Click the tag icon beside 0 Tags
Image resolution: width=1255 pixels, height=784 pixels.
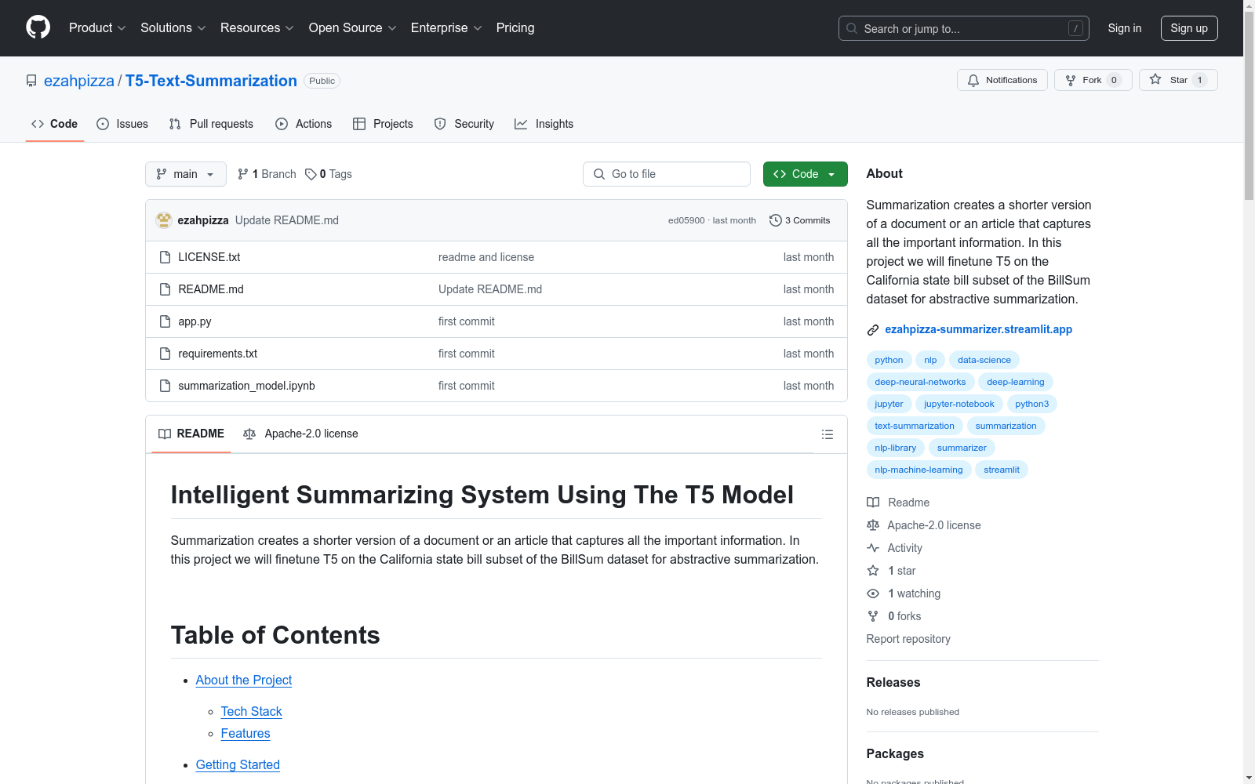click(311, 174)
